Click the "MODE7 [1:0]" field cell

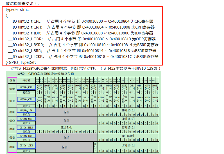[x=47, y=87]
